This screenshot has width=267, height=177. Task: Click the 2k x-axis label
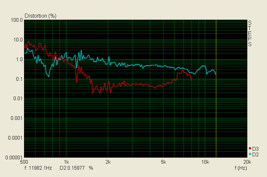point(108,162)
